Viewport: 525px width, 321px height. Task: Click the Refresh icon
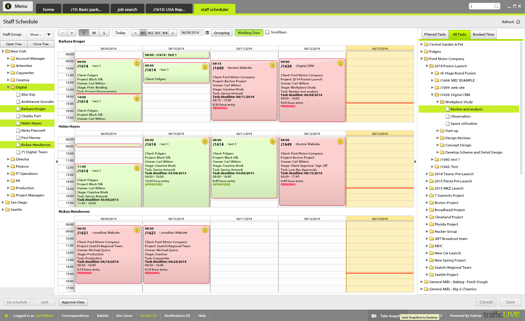(518, 22)
